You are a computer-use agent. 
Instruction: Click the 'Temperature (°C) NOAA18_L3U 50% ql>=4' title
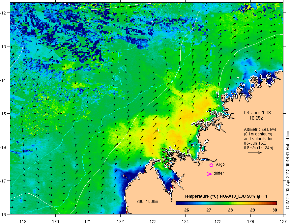pos(225,196)
